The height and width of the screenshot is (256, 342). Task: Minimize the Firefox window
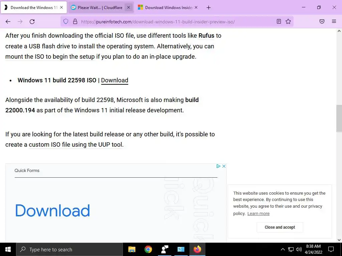(303, 7)
